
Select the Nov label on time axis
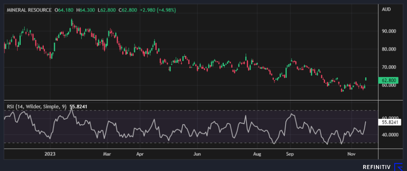(351, 154)
